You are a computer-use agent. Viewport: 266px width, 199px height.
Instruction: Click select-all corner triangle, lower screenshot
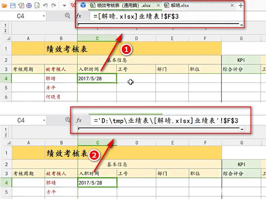tap(9, 143)
